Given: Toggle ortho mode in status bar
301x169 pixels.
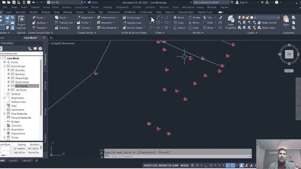Looking at the screenshot, I should 206,165.
